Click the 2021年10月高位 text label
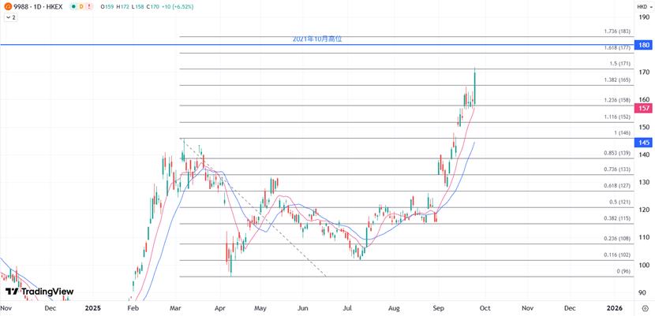 (318, 39)
